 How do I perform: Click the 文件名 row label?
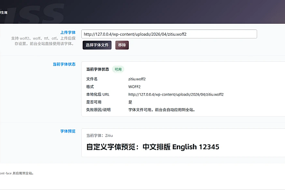click(x=92, y=79)
